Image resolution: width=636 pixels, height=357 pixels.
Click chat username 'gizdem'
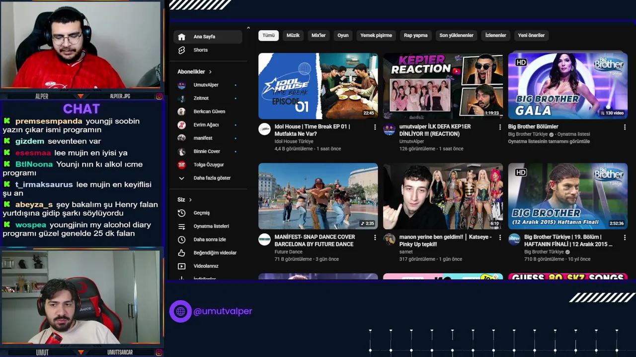click(30, 141)
